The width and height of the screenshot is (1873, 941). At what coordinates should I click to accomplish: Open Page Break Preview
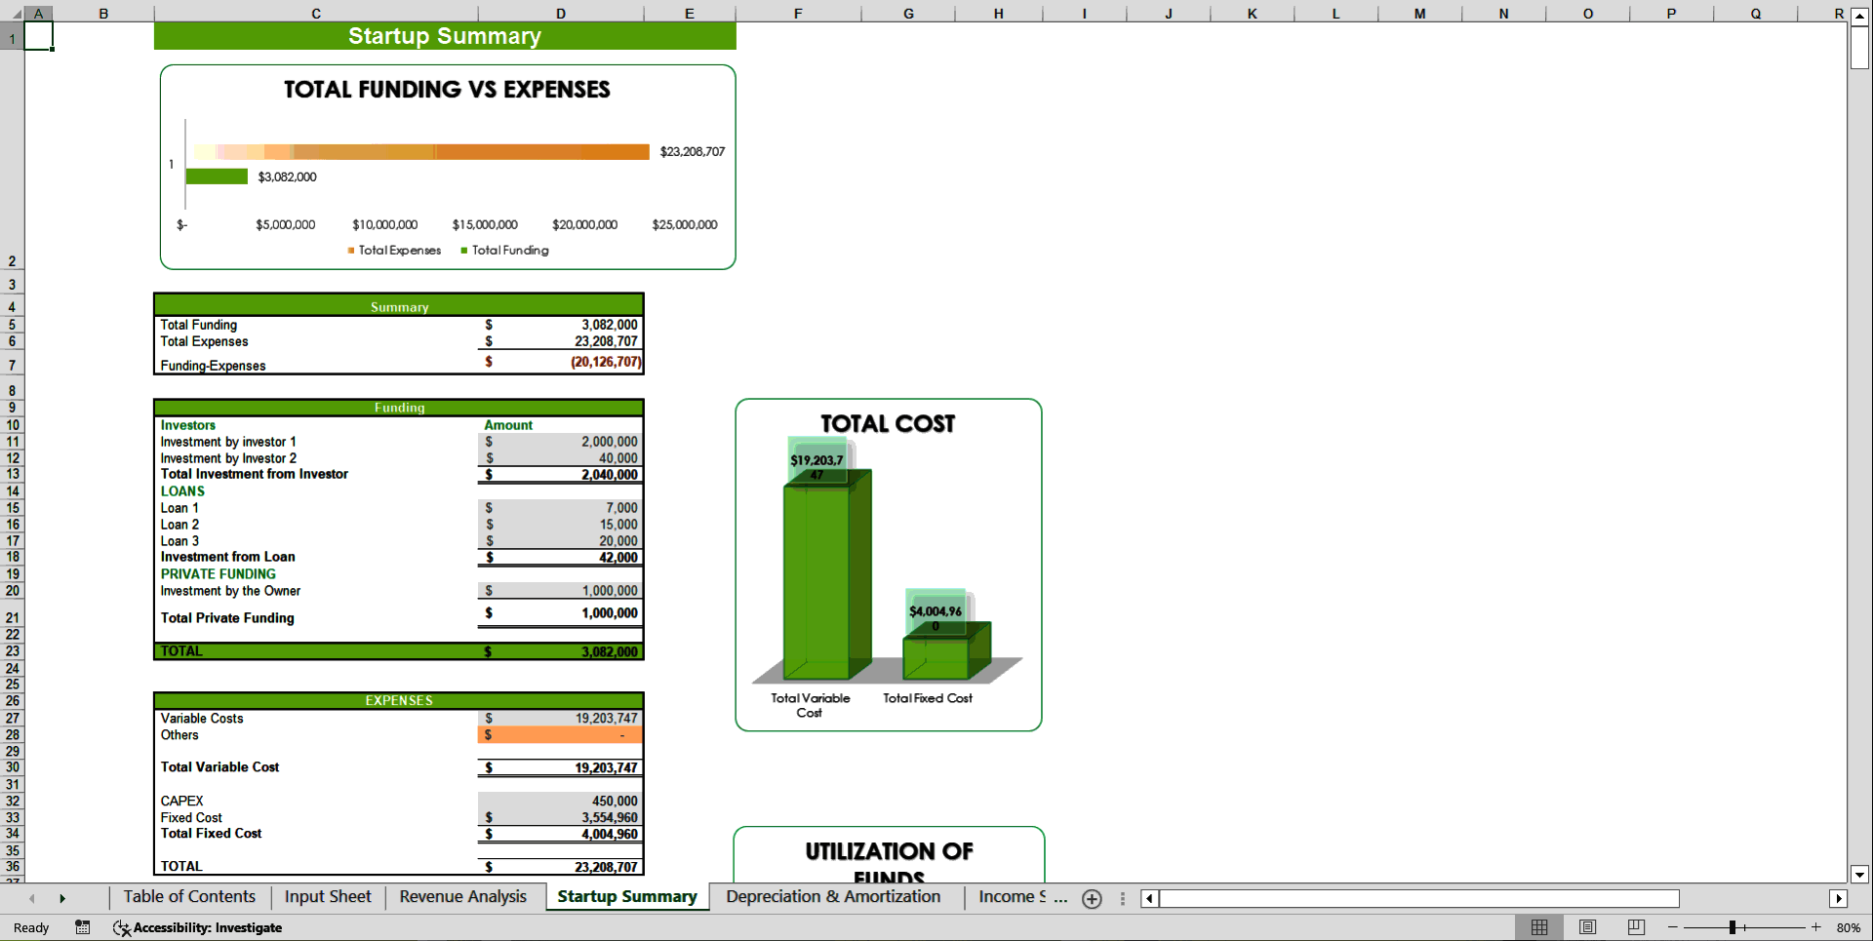pos(1636,927)
